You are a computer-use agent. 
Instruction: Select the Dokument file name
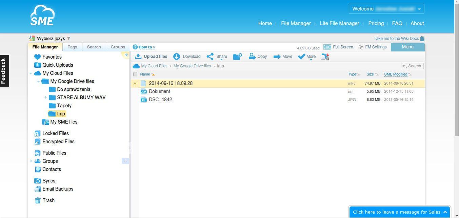tap(159, 91)
